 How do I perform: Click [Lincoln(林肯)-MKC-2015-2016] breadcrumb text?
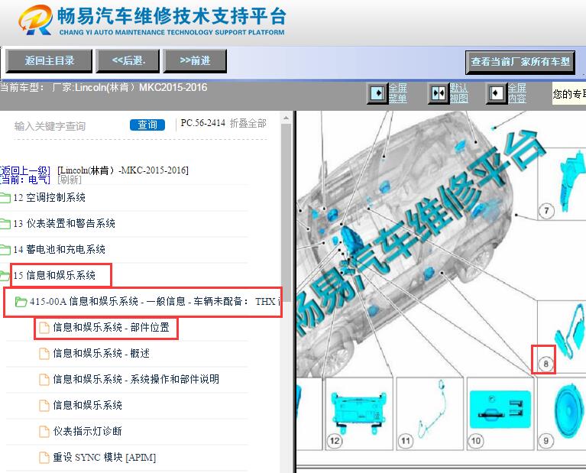[x=123, y=170]
